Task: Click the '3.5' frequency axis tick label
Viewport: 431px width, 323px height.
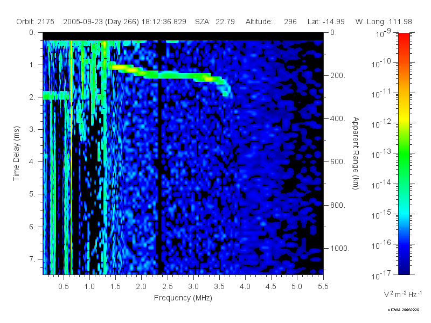Action: pyautogui.click(x=219, y=287)
